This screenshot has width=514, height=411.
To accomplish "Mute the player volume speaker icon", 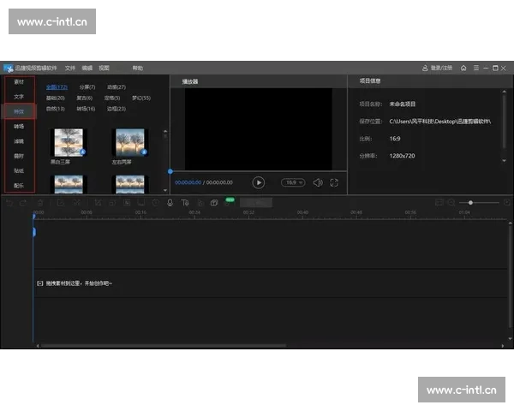I will [317, 182].
